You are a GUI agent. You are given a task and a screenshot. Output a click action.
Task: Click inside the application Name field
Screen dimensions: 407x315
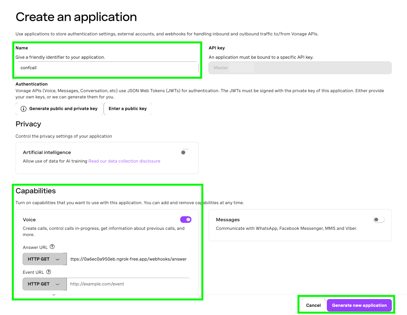(x=107, y=68)
